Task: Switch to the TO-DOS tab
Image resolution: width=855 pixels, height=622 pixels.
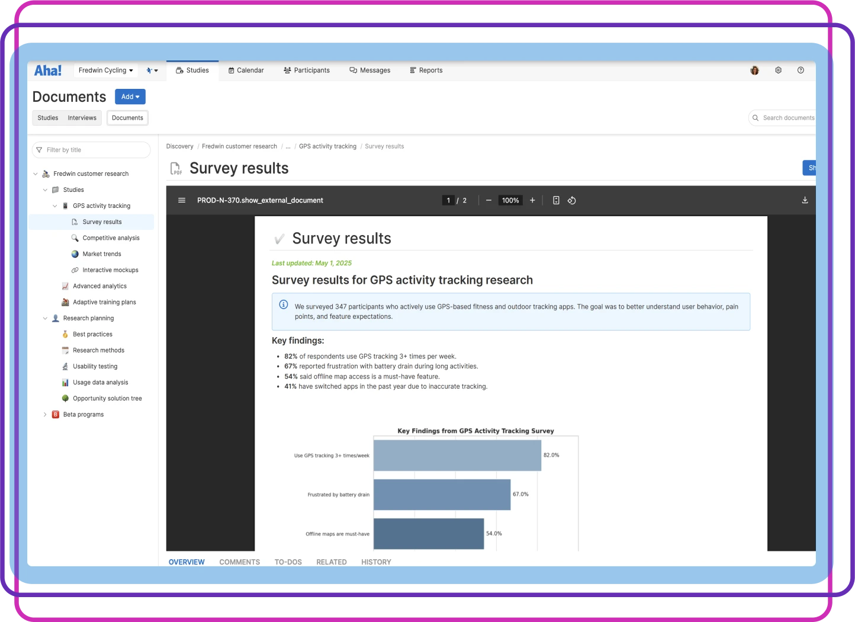Action: tap(288, 562)
